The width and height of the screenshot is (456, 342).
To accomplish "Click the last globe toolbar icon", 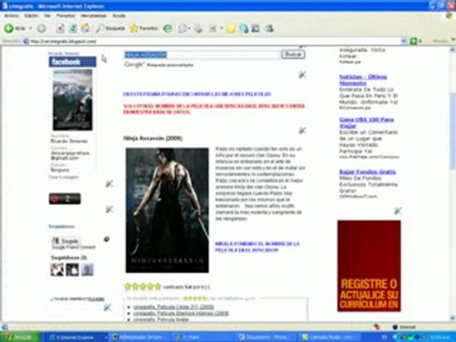I will 269,28.
